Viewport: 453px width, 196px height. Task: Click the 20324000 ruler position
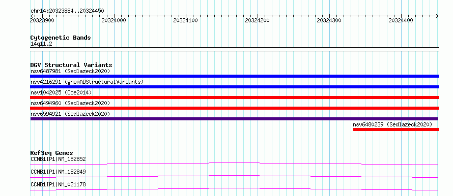114,20
